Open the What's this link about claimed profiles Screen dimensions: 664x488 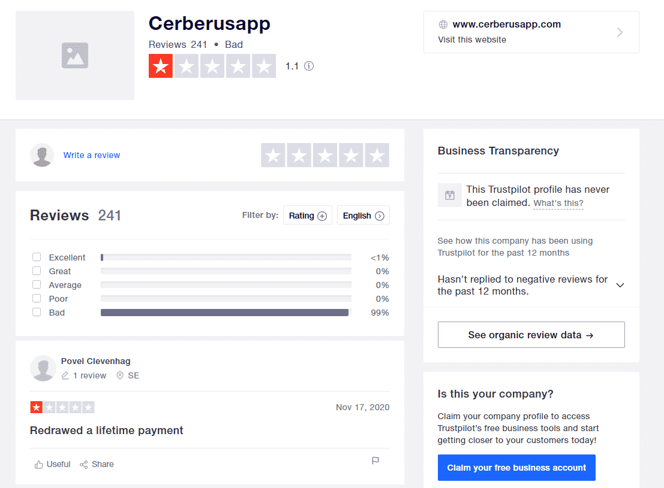(x=558, y=203)
